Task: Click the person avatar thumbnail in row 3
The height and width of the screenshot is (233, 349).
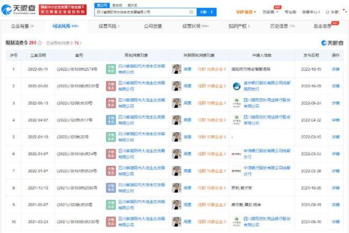Action: pos(176,103)
